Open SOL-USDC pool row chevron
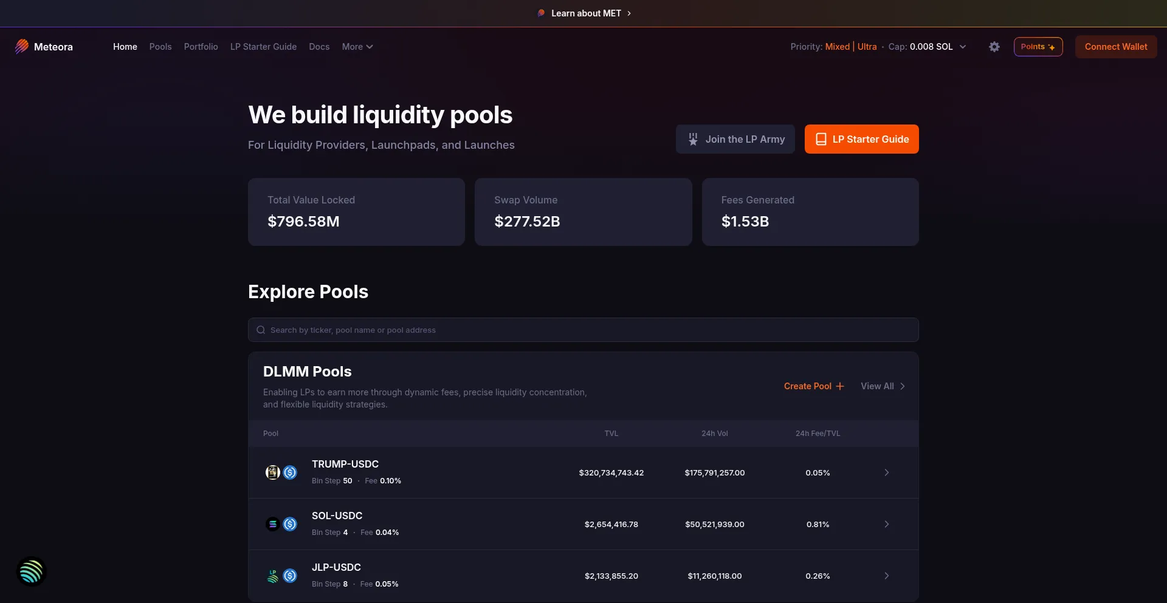 point(886,524)
